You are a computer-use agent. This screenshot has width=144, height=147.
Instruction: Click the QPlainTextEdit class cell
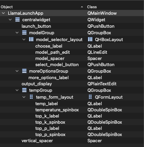pos(102,84)
